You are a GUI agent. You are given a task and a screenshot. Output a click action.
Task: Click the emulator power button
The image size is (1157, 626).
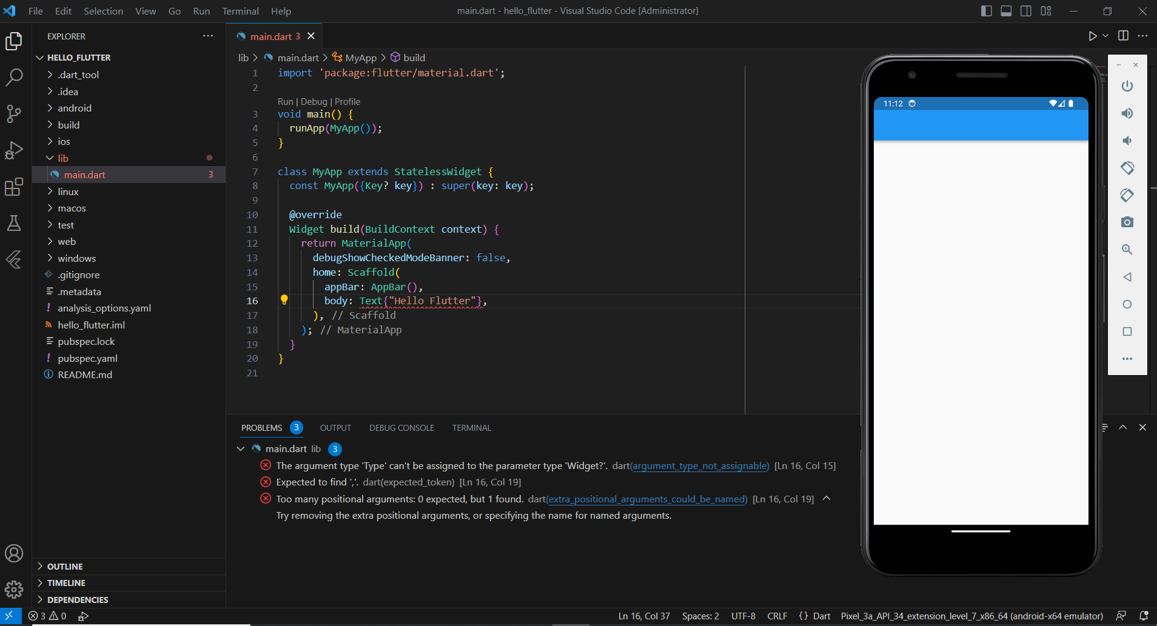pos(1127,86)
